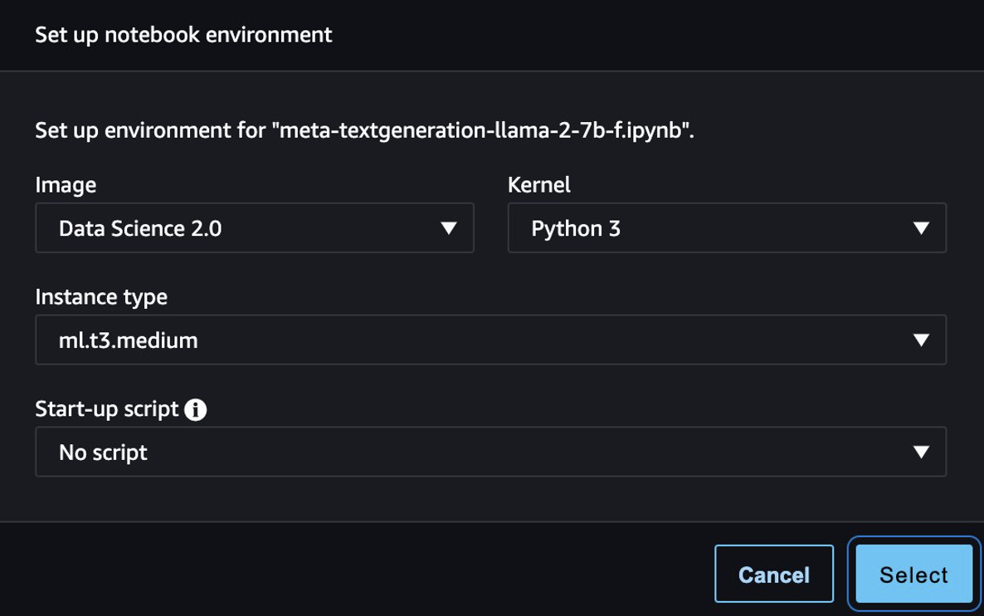
Task: Click the Image dropdown arrow
Action: click(x=449, y=228)
